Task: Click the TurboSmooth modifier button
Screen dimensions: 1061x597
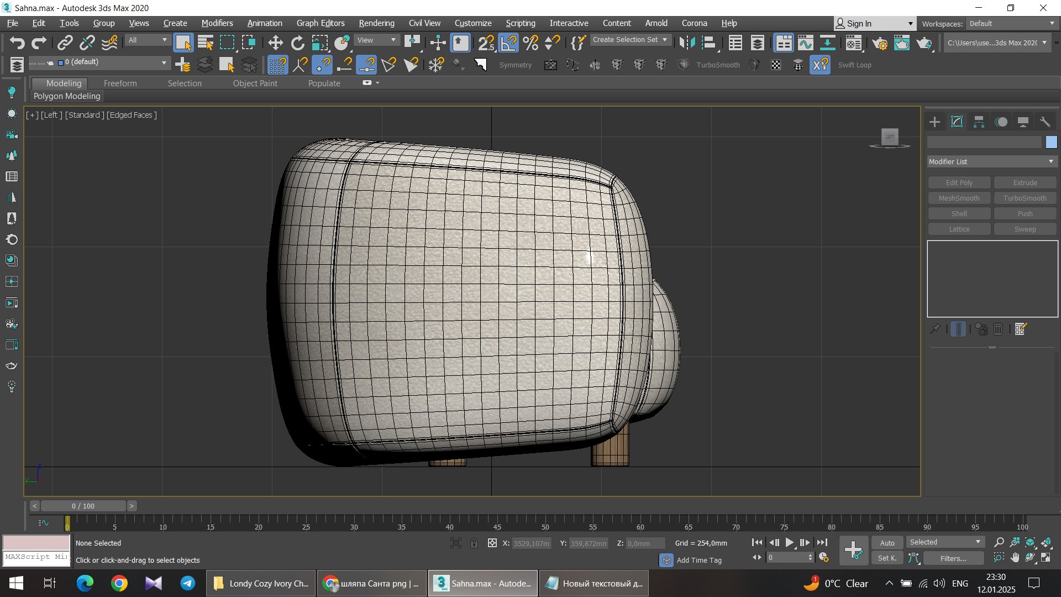Action: 1025,198
